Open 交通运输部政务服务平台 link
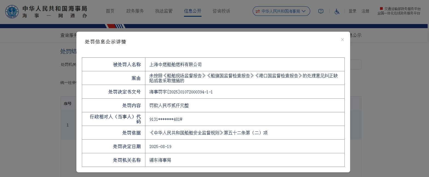The height and width of the screenshot is (177, 429). (x=402, y=9)
